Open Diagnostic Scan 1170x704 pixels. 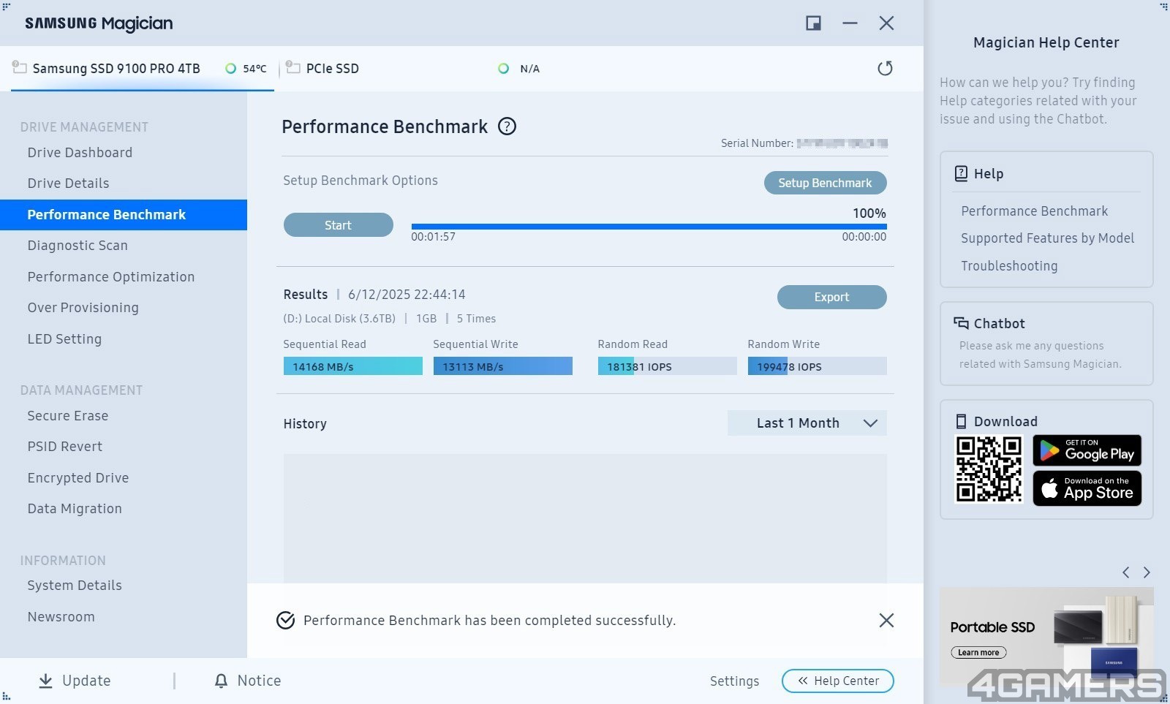pyautogui.click(x=78, y=246)
